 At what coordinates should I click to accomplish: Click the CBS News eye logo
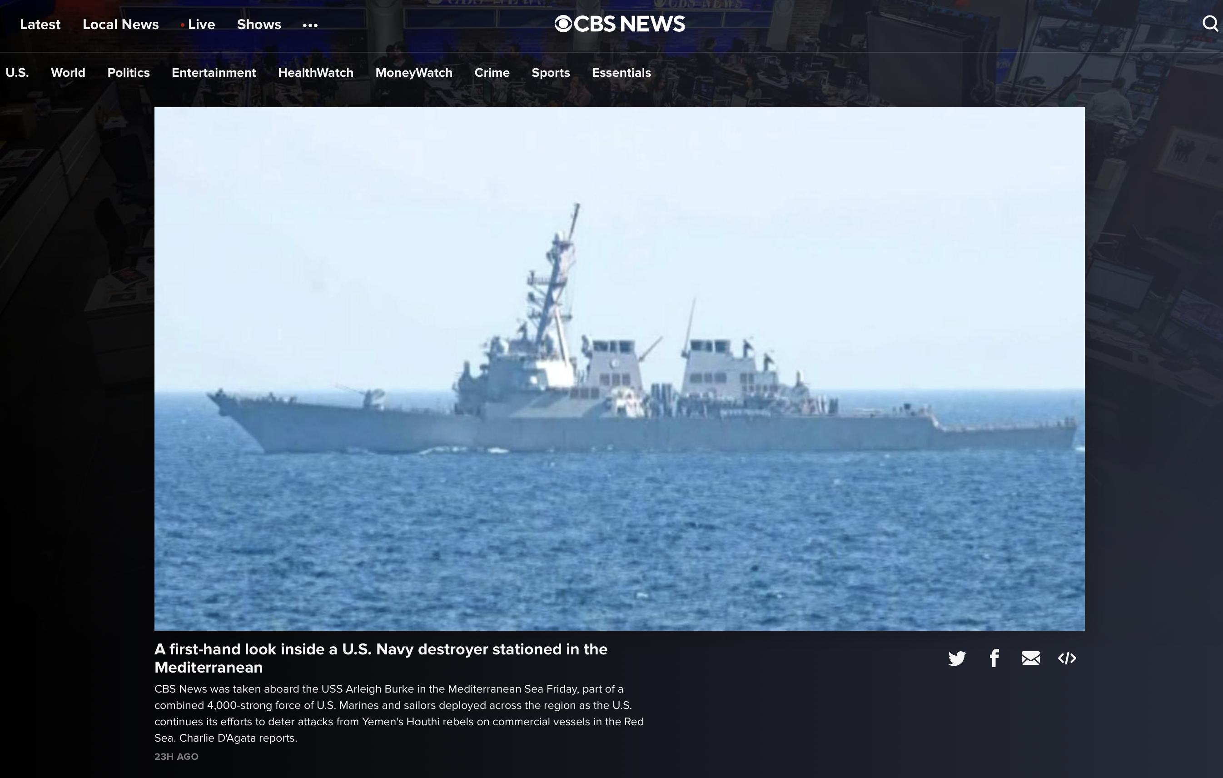click(563, 24)
